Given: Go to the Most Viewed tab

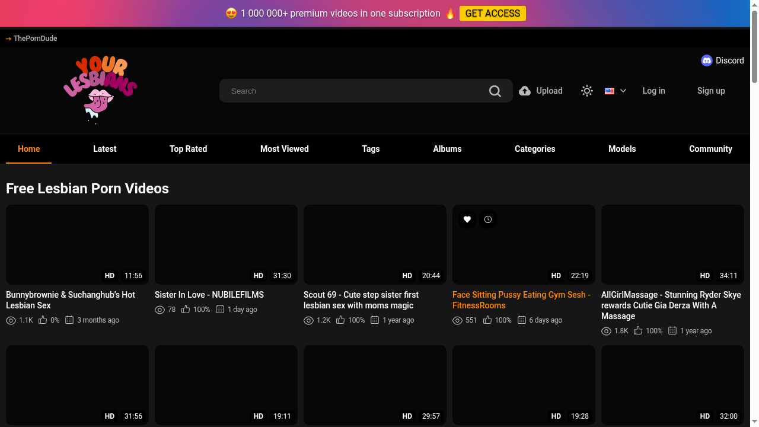Looking at the screenshot, I should click(284, 149).
